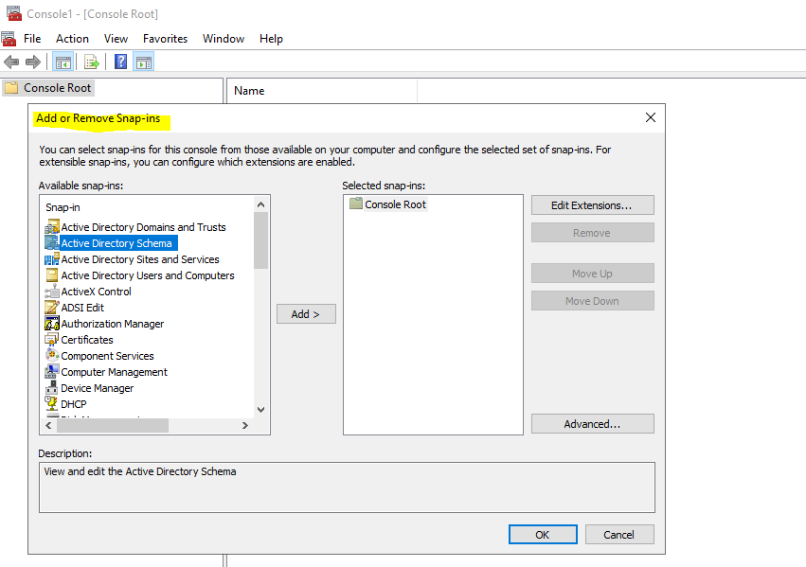Image resolution: width=806 pixels, height=567 pixels.
Task: Click Console Root folder icon in Selected snap-ins
Action: pos(356,204)
